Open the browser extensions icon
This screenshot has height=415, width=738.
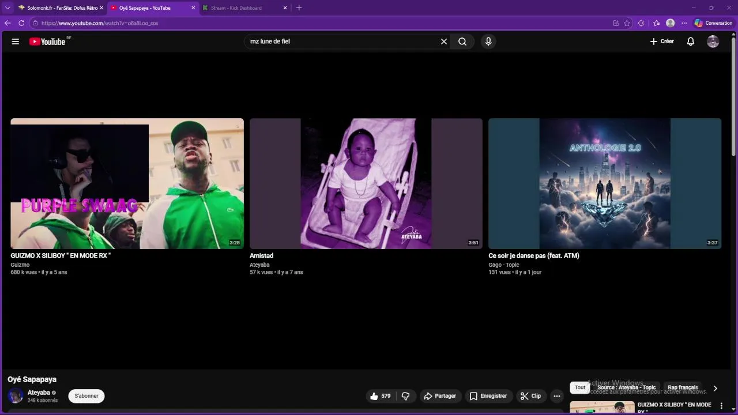[x=641, y=23]
